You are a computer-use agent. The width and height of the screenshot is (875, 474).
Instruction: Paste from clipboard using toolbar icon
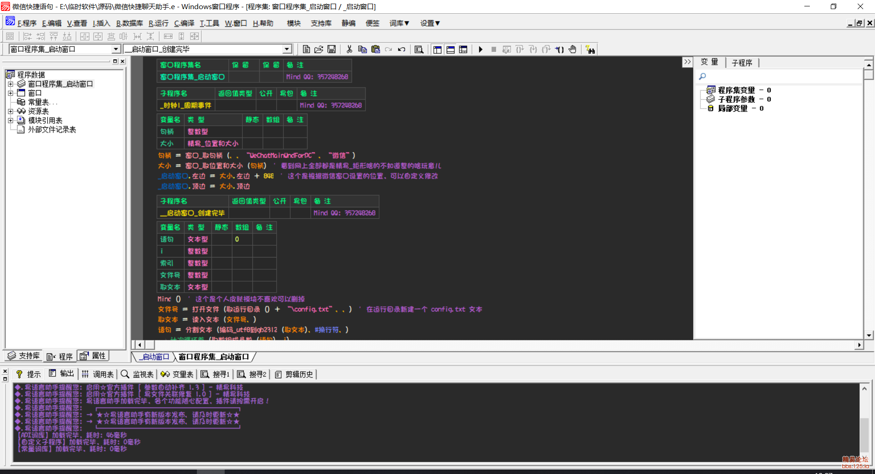click(x=376, y=49)
